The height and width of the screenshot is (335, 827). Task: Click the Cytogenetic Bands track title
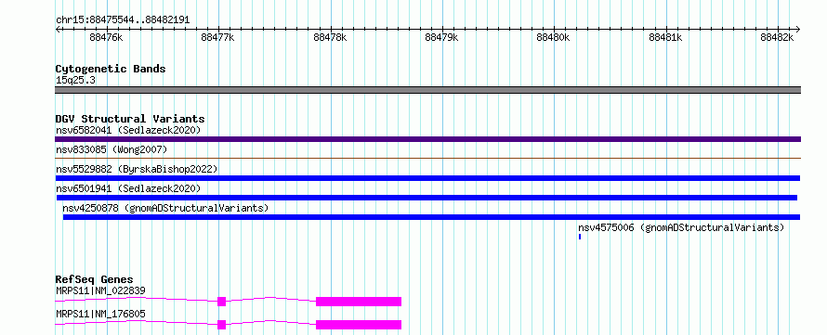(x=111, y=69)
